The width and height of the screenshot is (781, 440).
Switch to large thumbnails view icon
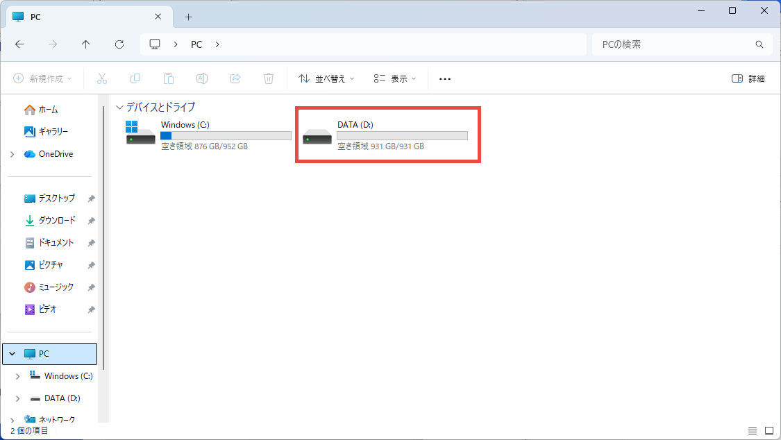tap(769, 431)
